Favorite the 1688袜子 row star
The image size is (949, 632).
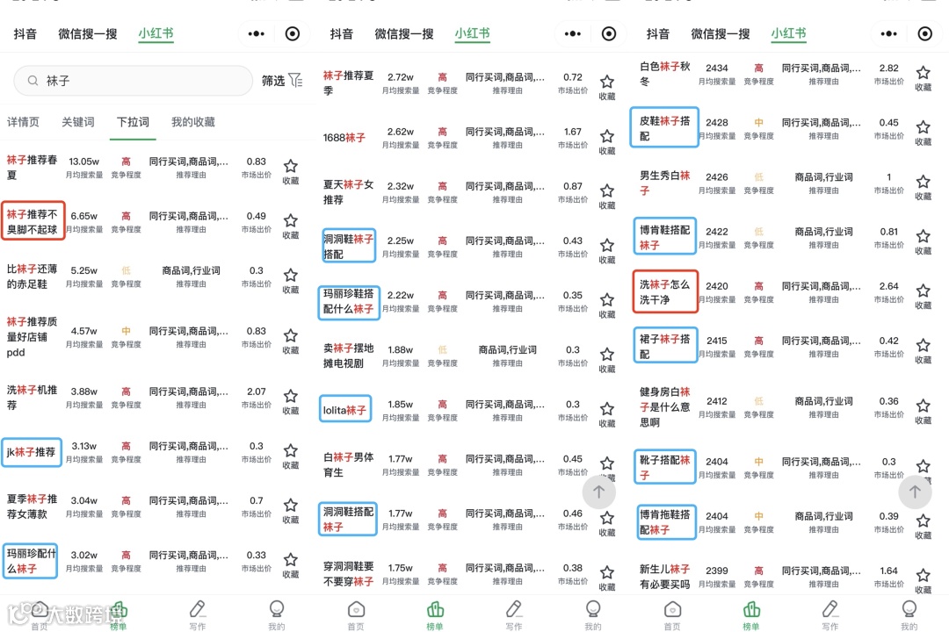click(607, 136)
